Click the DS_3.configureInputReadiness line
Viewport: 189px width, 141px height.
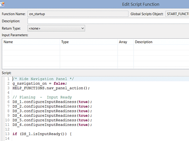tap(52, 111)
